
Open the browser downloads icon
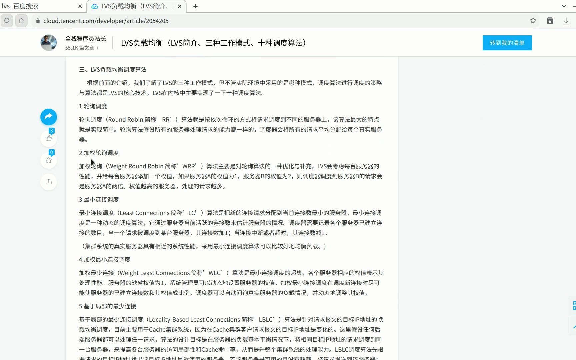(x=566, y=21)
